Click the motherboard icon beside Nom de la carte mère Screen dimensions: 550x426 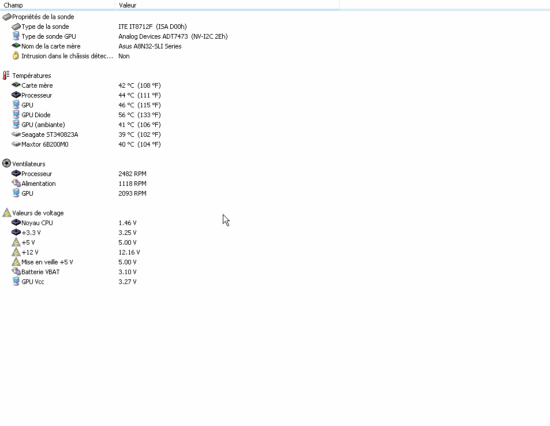point(16,46)
